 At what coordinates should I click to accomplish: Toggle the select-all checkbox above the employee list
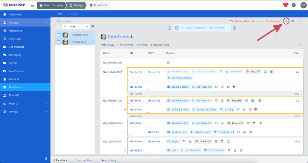point(58,27)
